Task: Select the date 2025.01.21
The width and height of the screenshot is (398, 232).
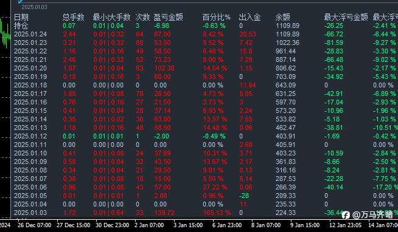Action: [x=30, y=60]
